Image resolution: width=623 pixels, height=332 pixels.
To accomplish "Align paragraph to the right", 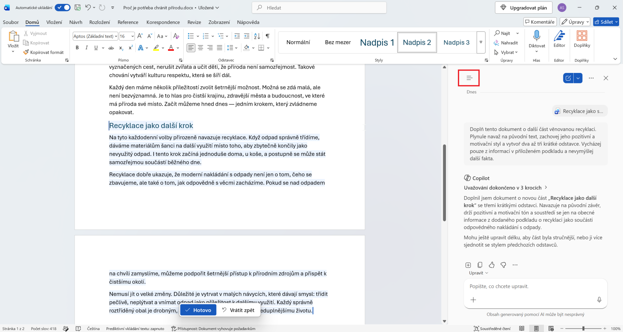I will point(210,48).
